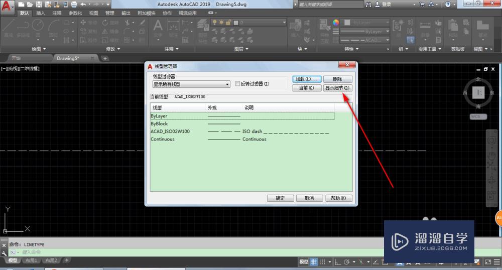This screenshot has height=270, width=502.
Task: Select the Text (A) tool in Annotation panel
Action: coord(158,28)
